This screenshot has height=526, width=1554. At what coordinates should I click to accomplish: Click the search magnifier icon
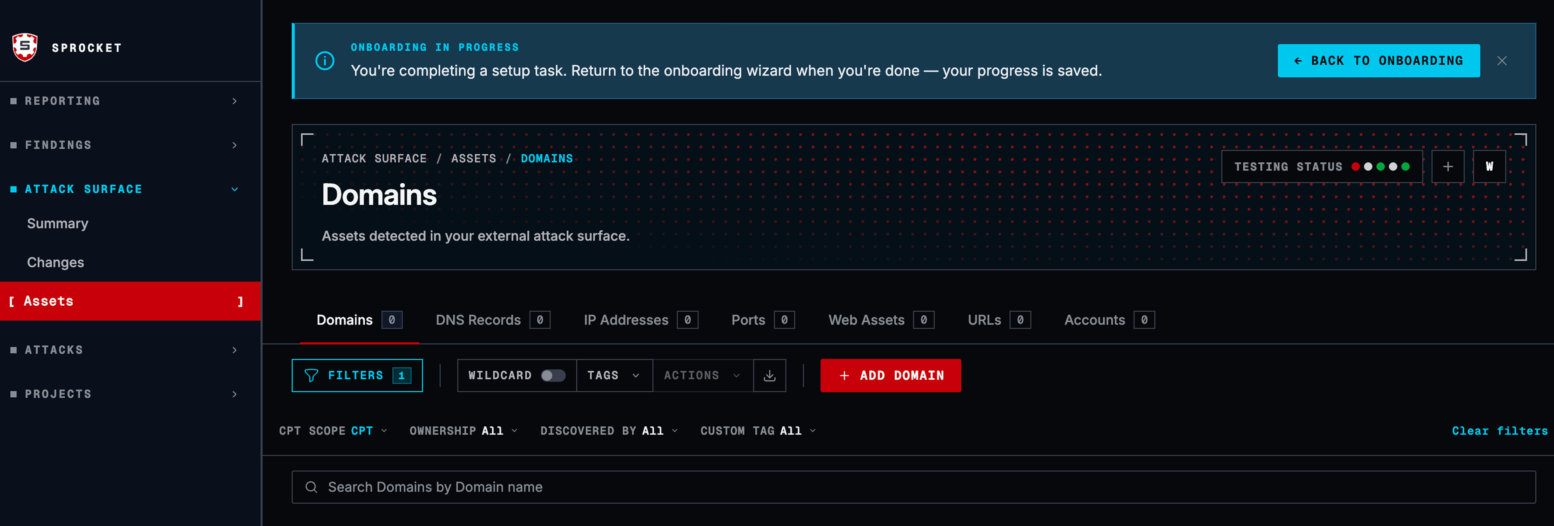pos(311,487)
